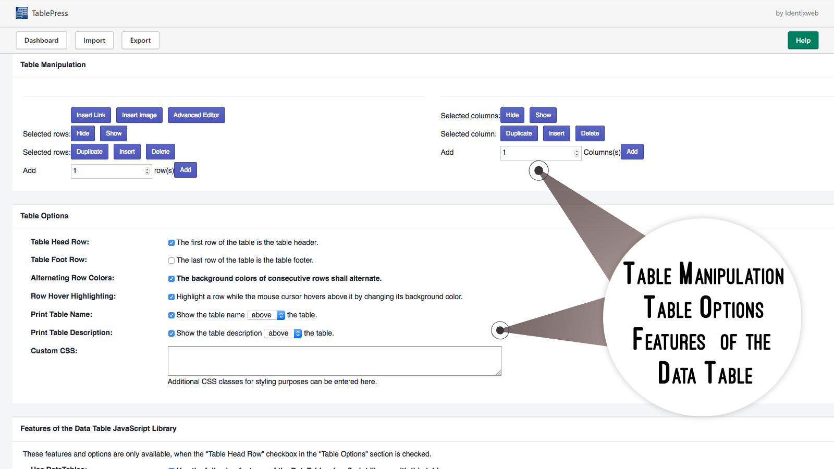The width and height of the screenshot is (834, 469).
Task: Adjust the columns count stepper arrows
Action: click(577, 153)
